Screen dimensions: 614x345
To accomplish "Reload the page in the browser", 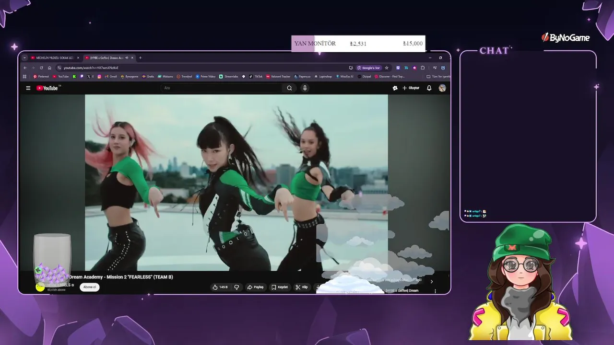I will (41, 68).
